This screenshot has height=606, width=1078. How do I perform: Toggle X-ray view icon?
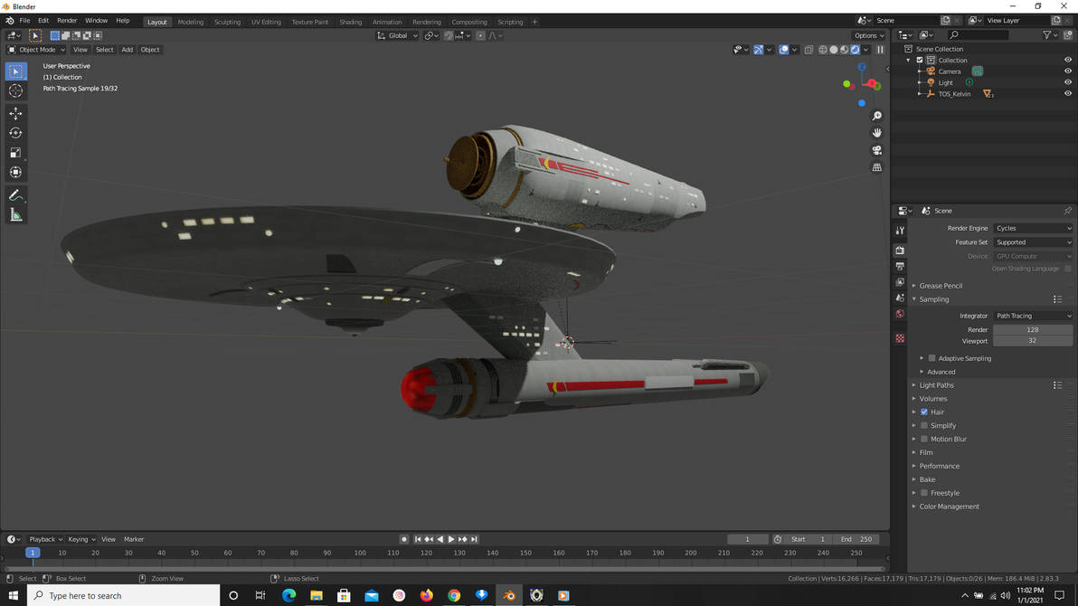tap(808, 50)
